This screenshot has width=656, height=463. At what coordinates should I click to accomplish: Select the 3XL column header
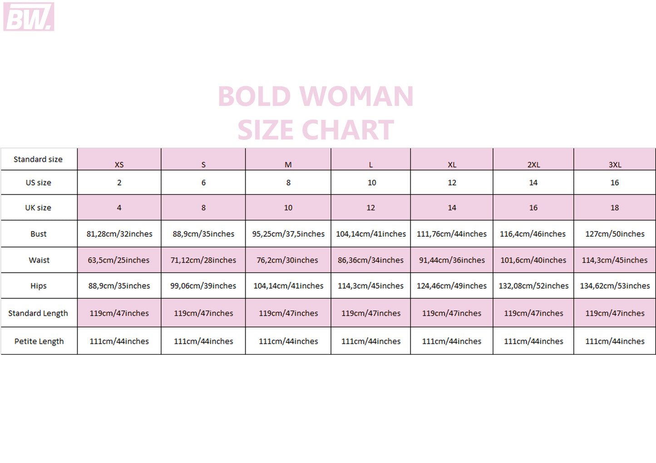pyautogui.click(x=615, y=164)
